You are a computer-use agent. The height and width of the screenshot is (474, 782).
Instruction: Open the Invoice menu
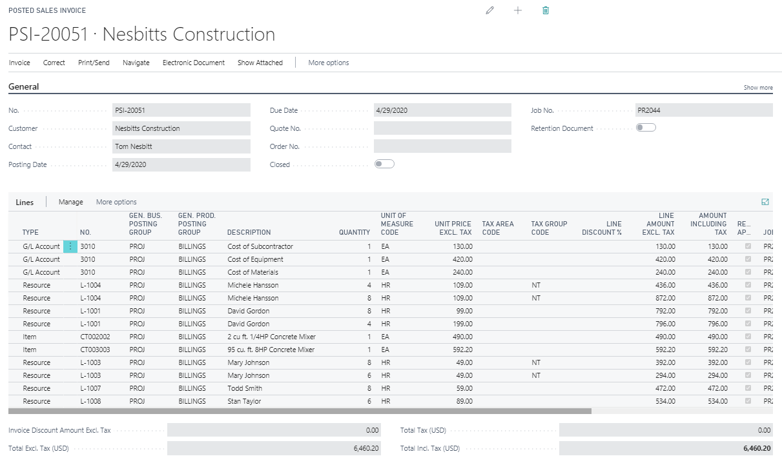pos(19,63)
